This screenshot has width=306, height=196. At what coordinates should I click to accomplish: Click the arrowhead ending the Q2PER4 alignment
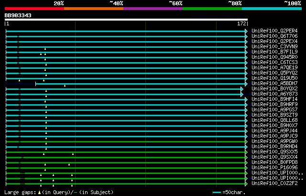(x=246, y=31)
